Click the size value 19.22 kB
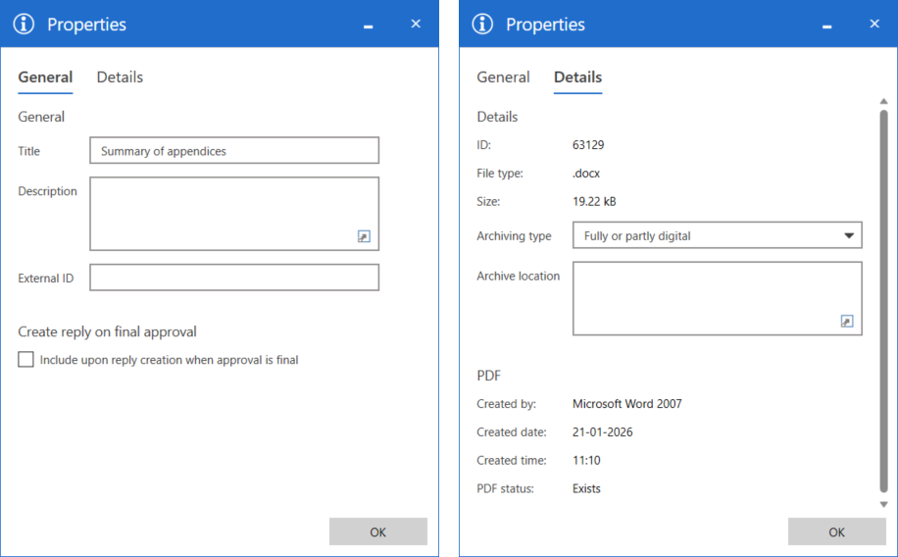 pos(594,202)
